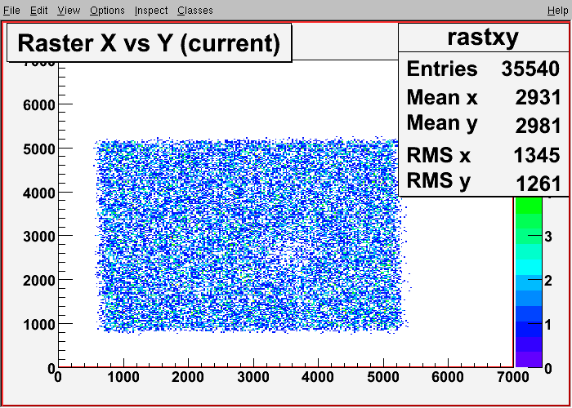Click the RMS x 1345 line
Viewport: 572px width, 408px height.
484,155
